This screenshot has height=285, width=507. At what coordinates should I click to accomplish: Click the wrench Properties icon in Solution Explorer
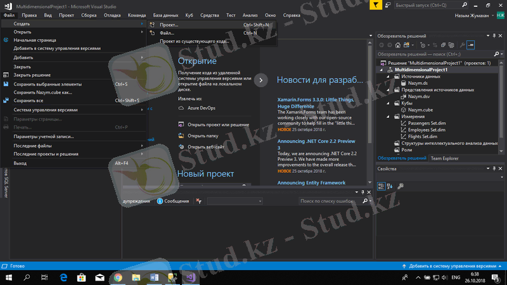coord(461,46)
